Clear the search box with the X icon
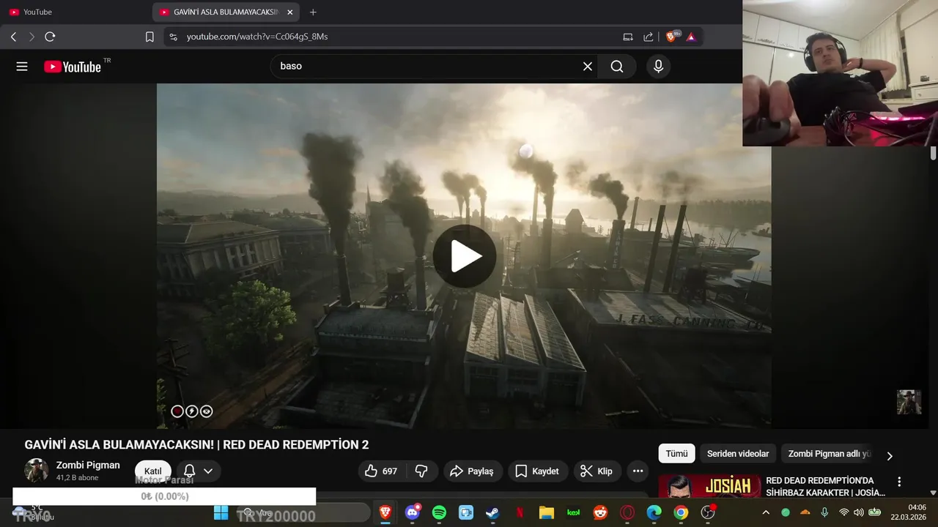This screenshot has width=938, height=527. point(588,67)
